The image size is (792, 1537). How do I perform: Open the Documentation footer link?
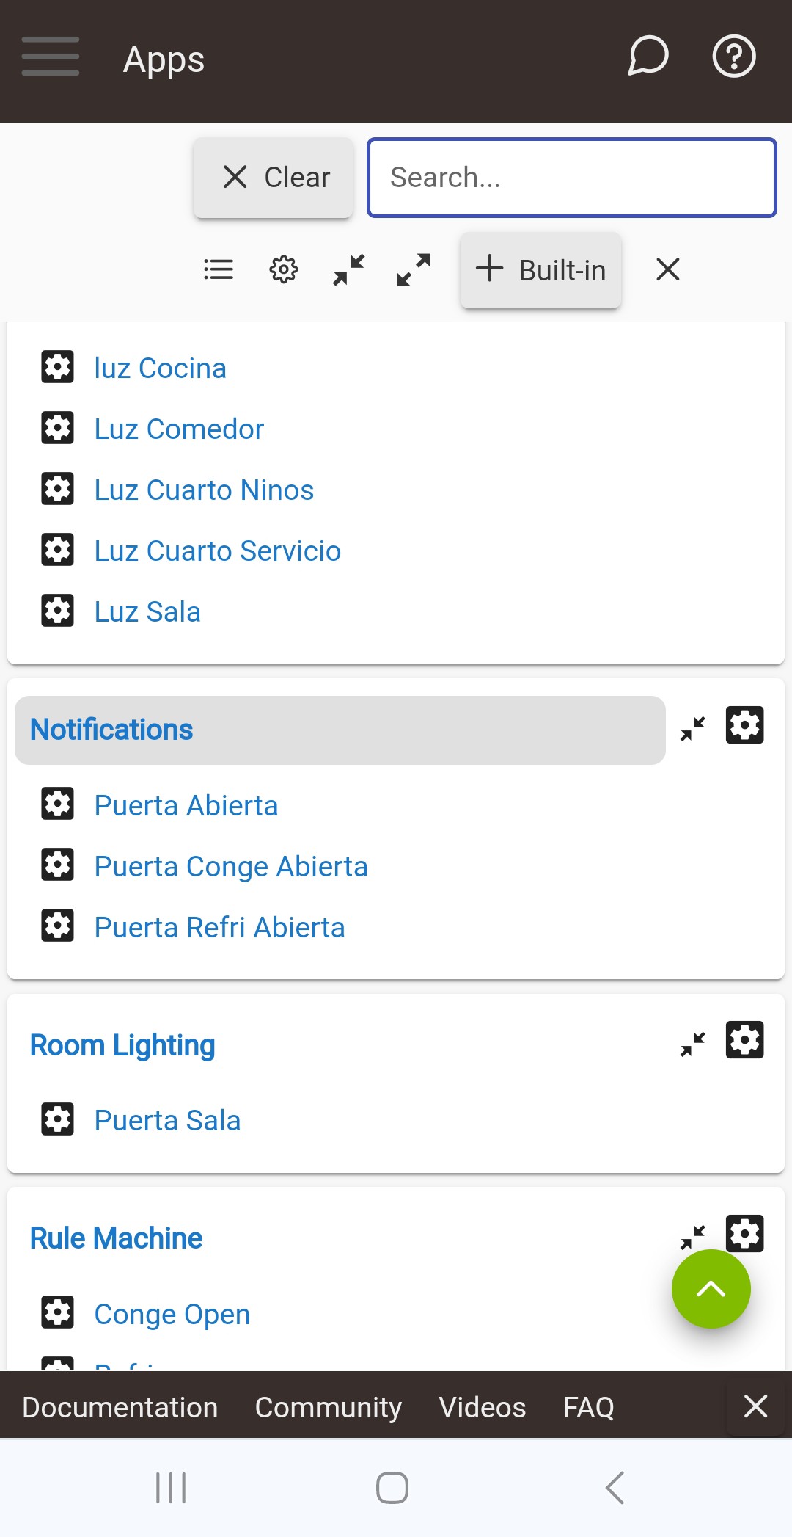click(x=120, y=1407)
